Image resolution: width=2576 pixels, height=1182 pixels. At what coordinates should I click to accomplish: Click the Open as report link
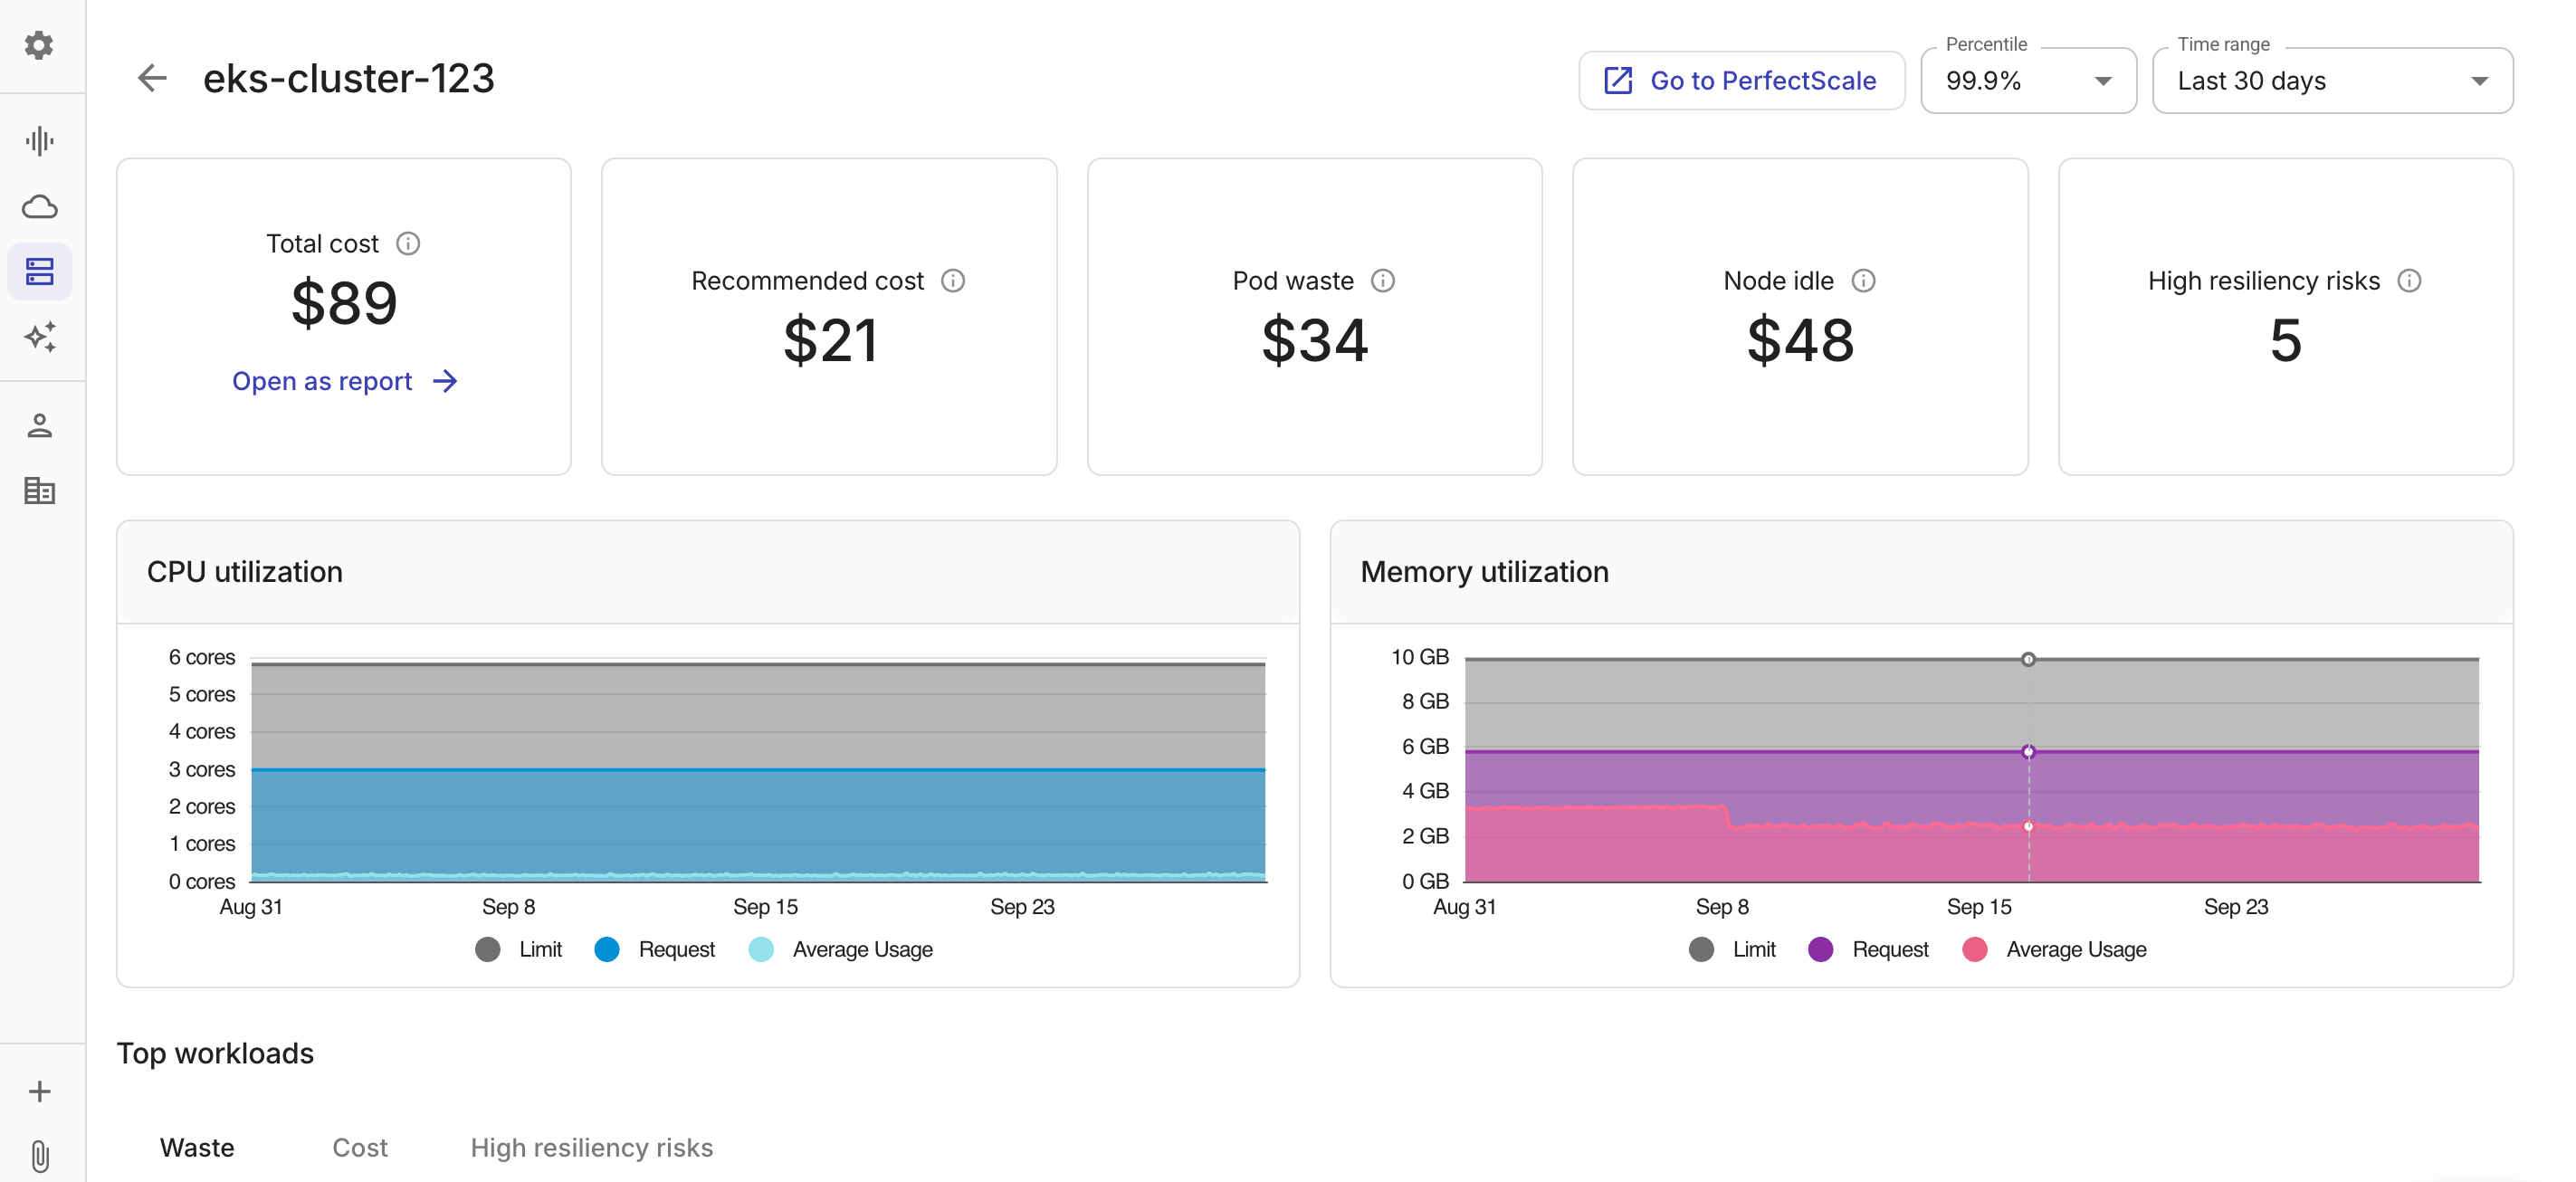[x=345, y=381]
